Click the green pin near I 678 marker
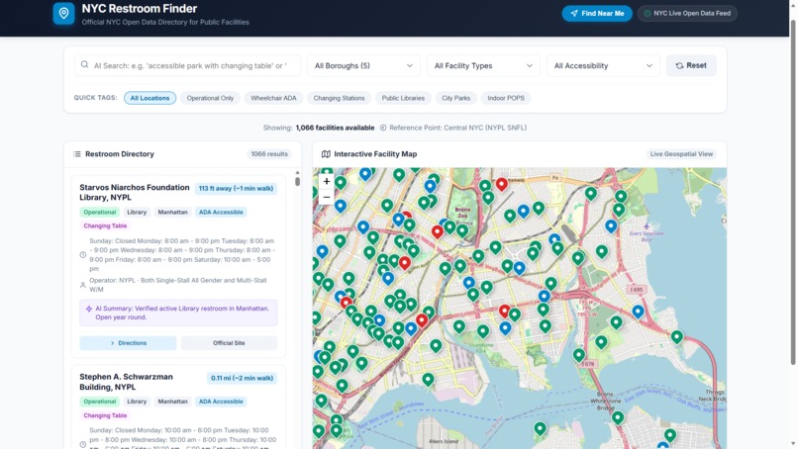Viewport: 798px width, 449px height. click(x=578, y=354)
